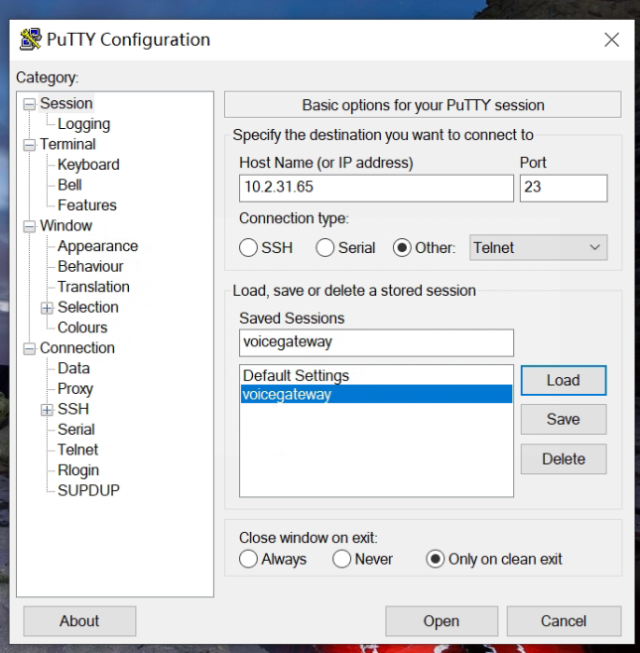Click the About button
Viewport: 640px width, 653px height.
[x=79, y=621]
